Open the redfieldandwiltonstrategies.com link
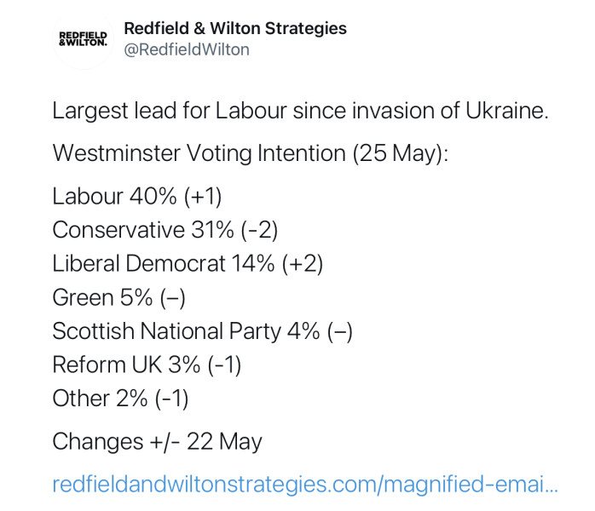 click(x=305, y=485)
